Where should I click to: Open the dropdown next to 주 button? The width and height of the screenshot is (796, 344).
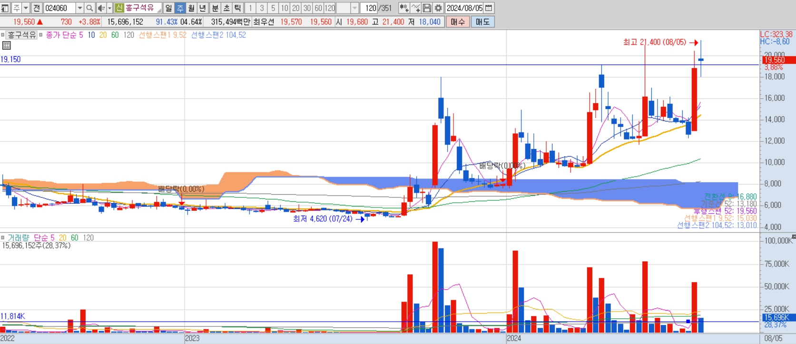coord(26,8)
